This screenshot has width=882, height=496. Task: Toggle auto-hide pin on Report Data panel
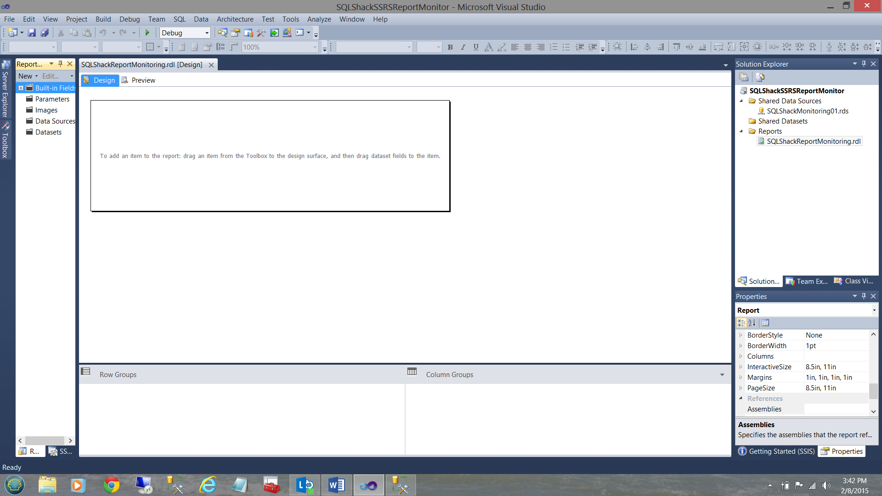(60, 64)
